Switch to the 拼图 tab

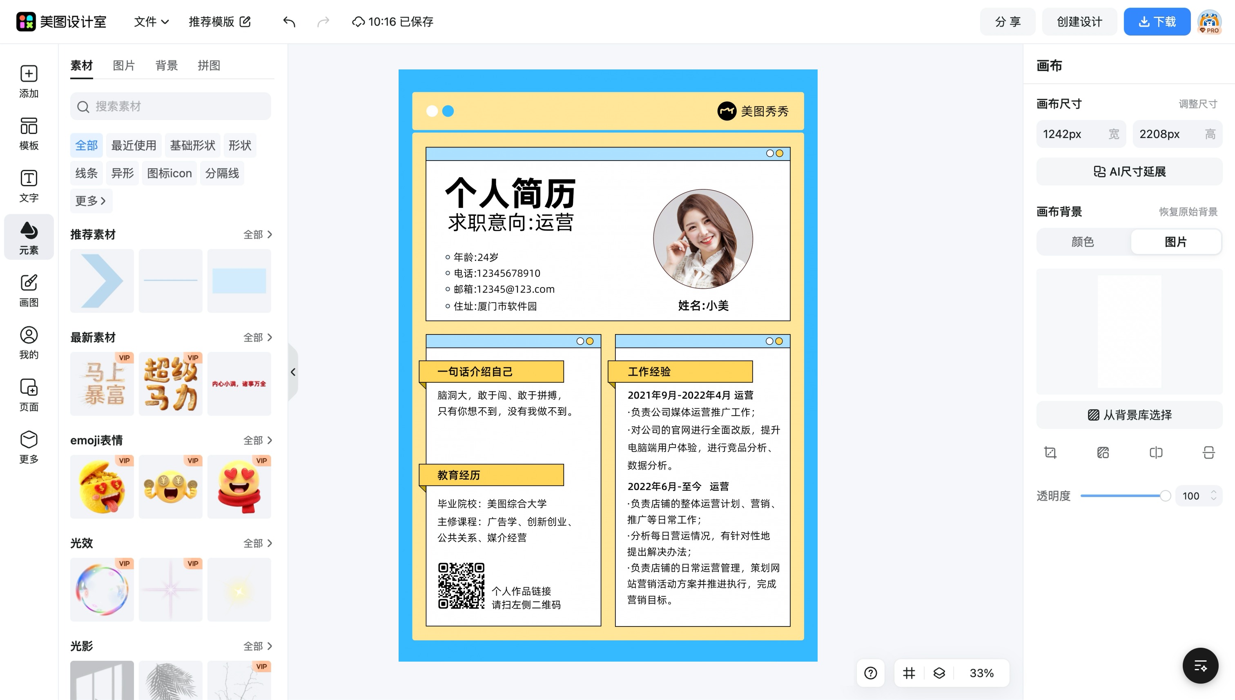click(x=209, y=65)
